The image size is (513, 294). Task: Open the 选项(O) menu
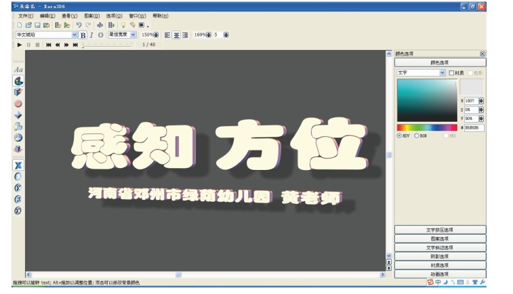[x=114, y=16]
